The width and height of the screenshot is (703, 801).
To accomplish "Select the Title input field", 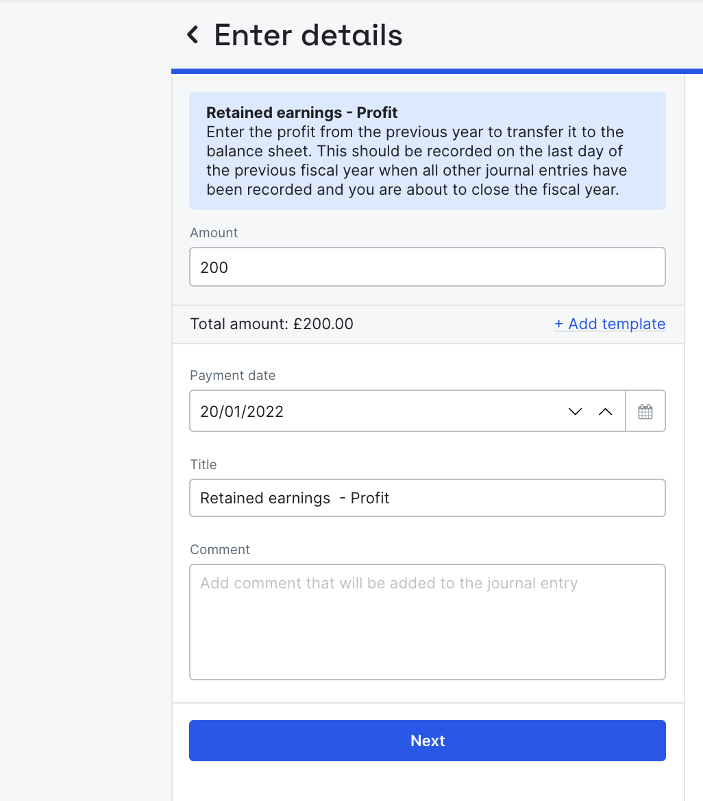I will click(427, 498).
